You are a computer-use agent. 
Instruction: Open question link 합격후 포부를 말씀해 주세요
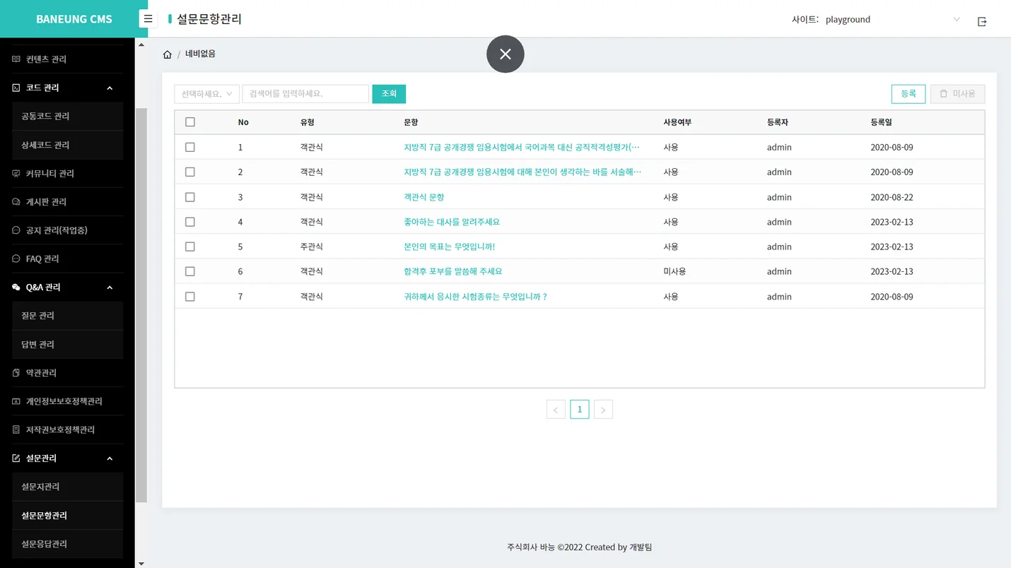tap(453, 271)
